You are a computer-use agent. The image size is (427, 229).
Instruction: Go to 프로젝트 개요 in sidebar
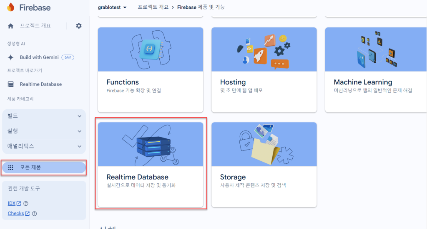pos(35,26)
